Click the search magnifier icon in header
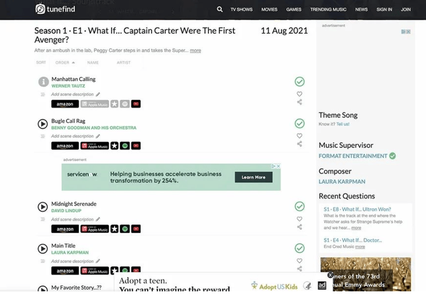Screen dimensions: 426x294 pyautogui.click(x=220, y=9)
